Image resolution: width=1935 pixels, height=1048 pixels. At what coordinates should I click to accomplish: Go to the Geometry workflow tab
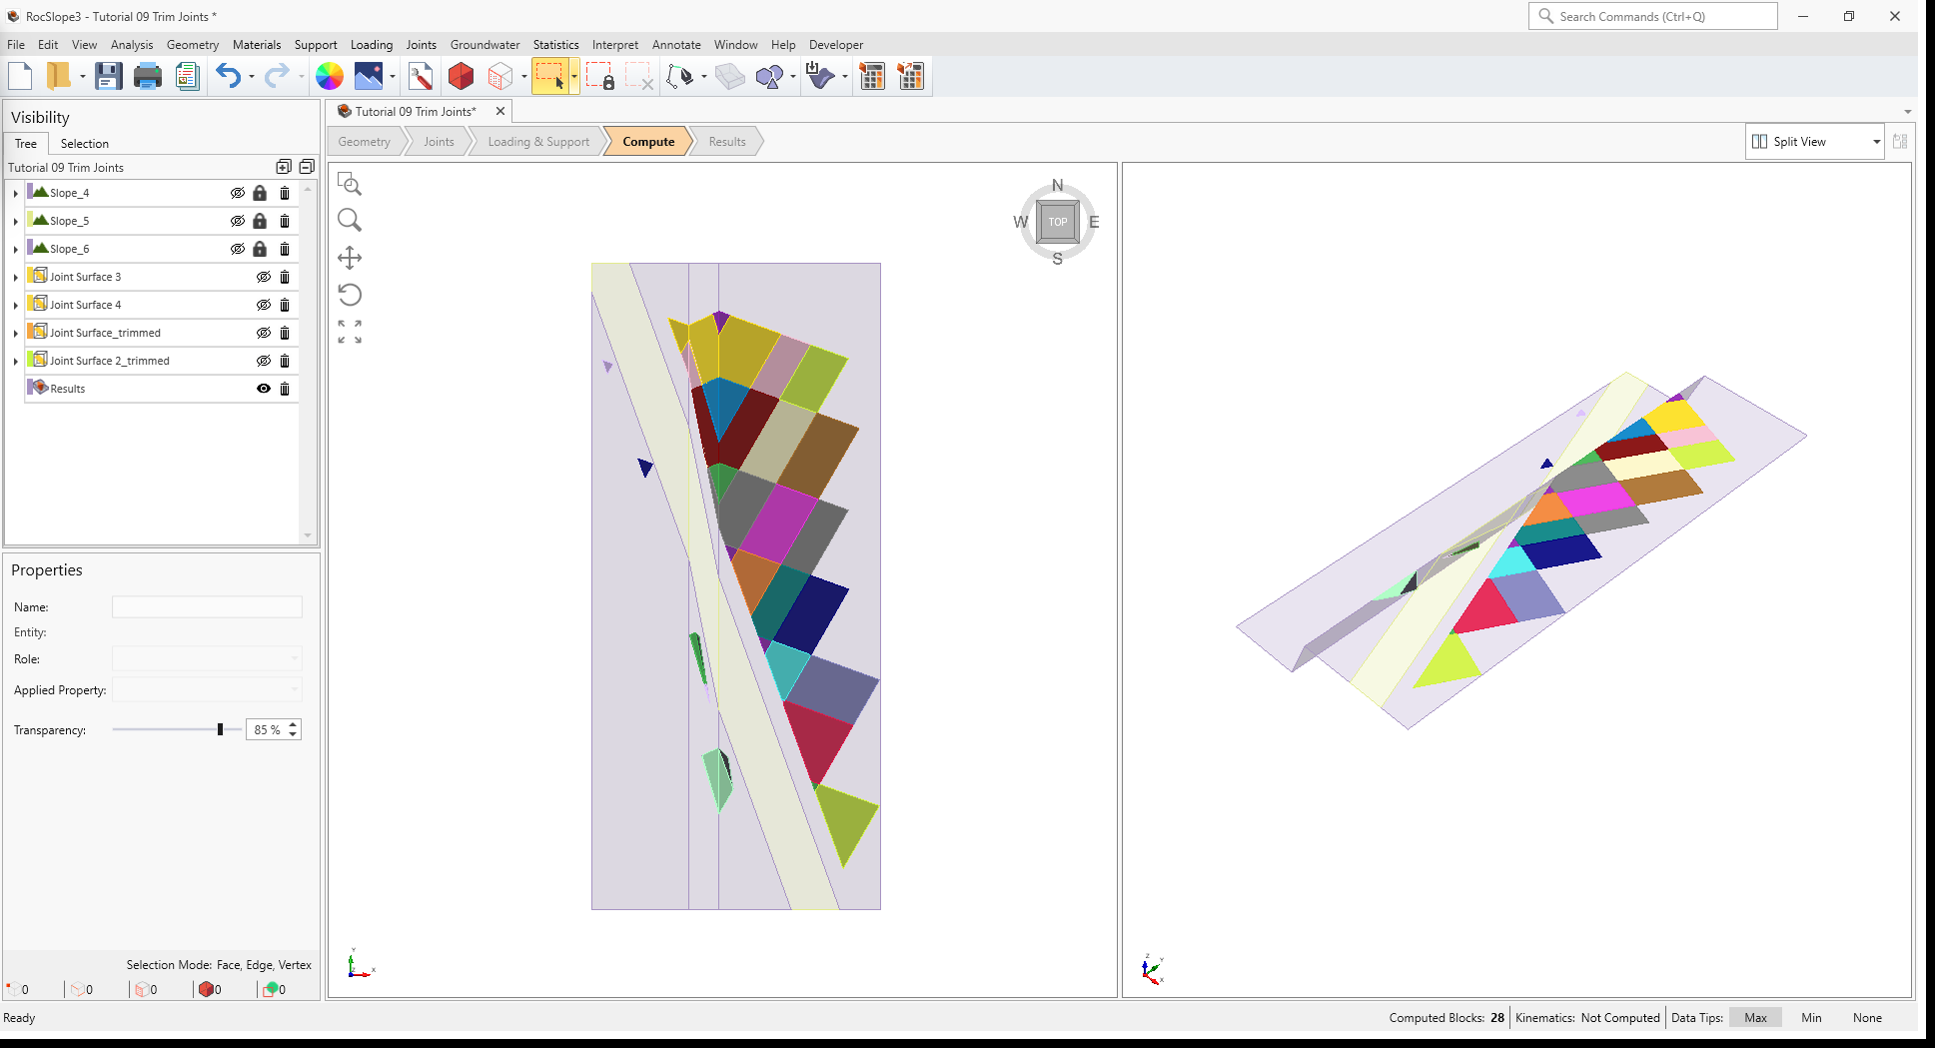(x=365, y=142)
